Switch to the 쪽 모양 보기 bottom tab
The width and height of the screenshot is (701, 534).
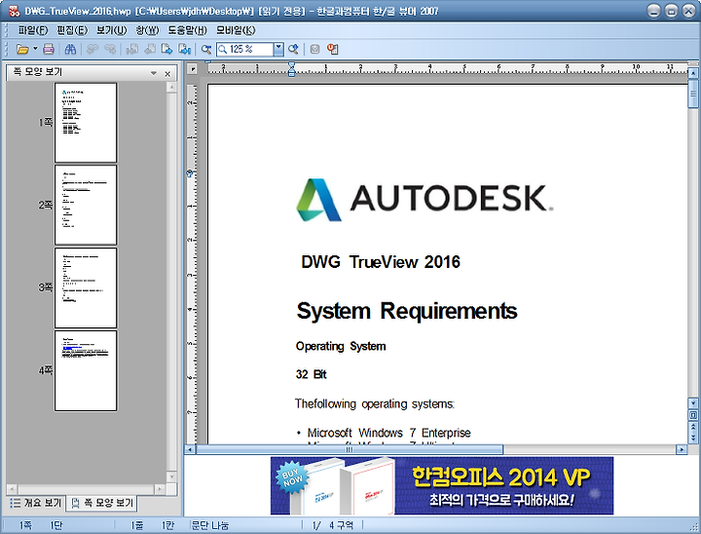click(x=102, y=503)
